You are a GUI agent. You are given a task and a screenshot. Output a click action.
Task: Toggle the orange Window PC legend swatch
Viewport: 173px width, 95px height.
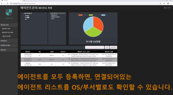click(80, 15)
